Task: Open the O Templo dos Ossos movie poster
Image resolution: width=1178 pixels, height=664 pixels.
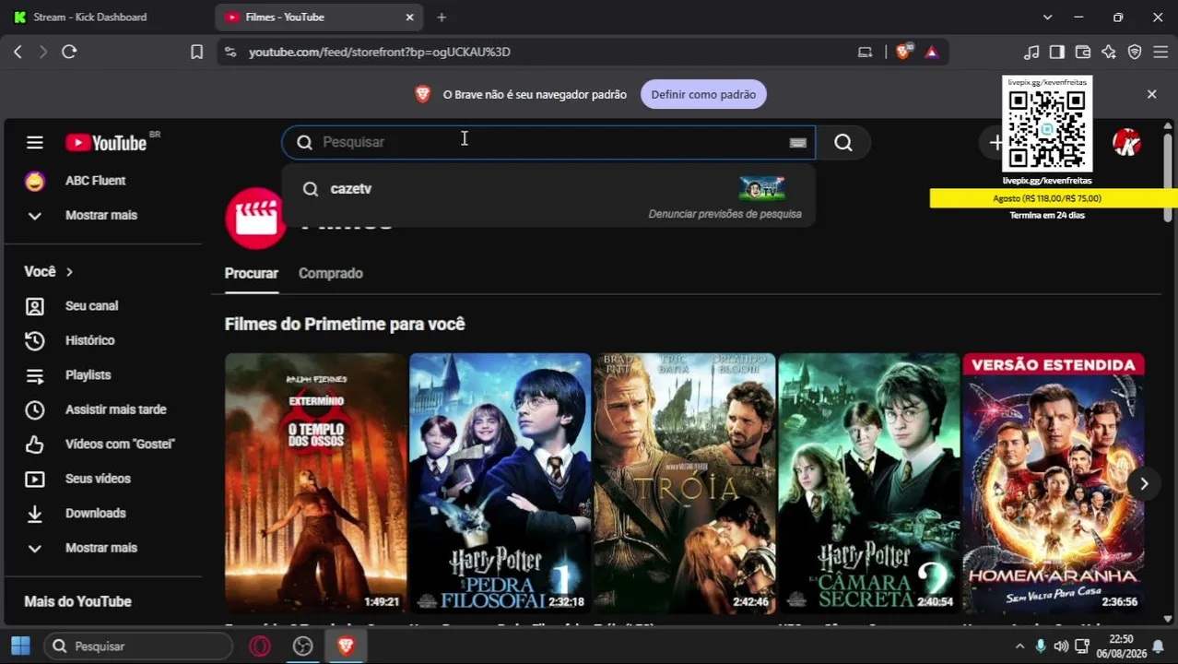Action: click(x=315, y=483)
